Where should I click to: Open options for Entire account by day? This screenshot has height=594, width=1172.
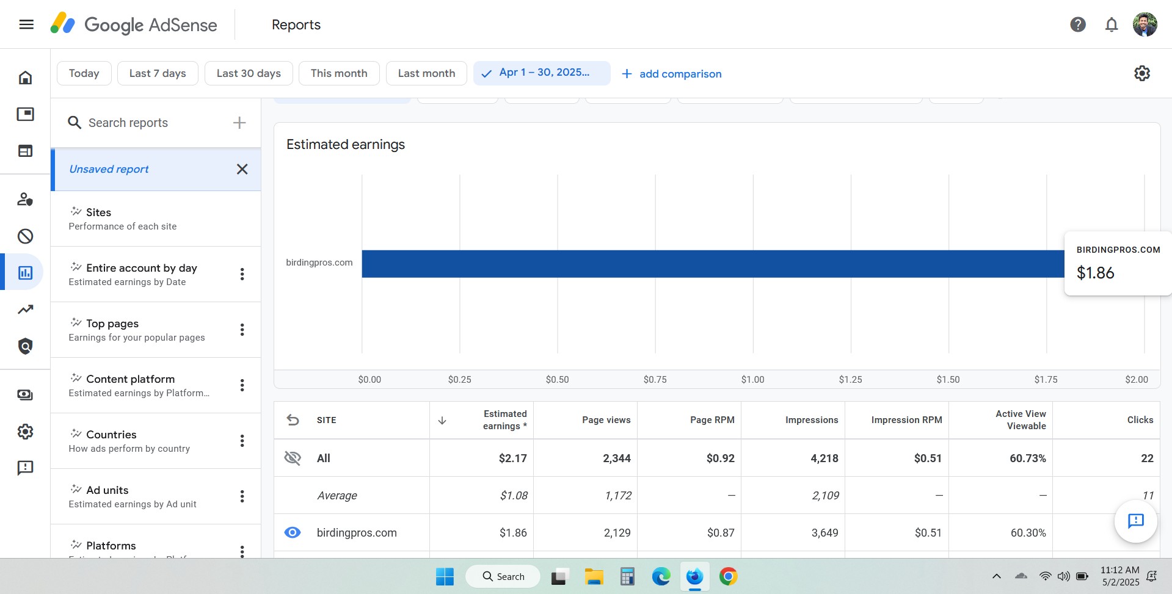(242, 274)
